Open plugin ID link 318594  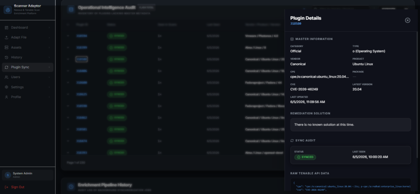point(82,36)
